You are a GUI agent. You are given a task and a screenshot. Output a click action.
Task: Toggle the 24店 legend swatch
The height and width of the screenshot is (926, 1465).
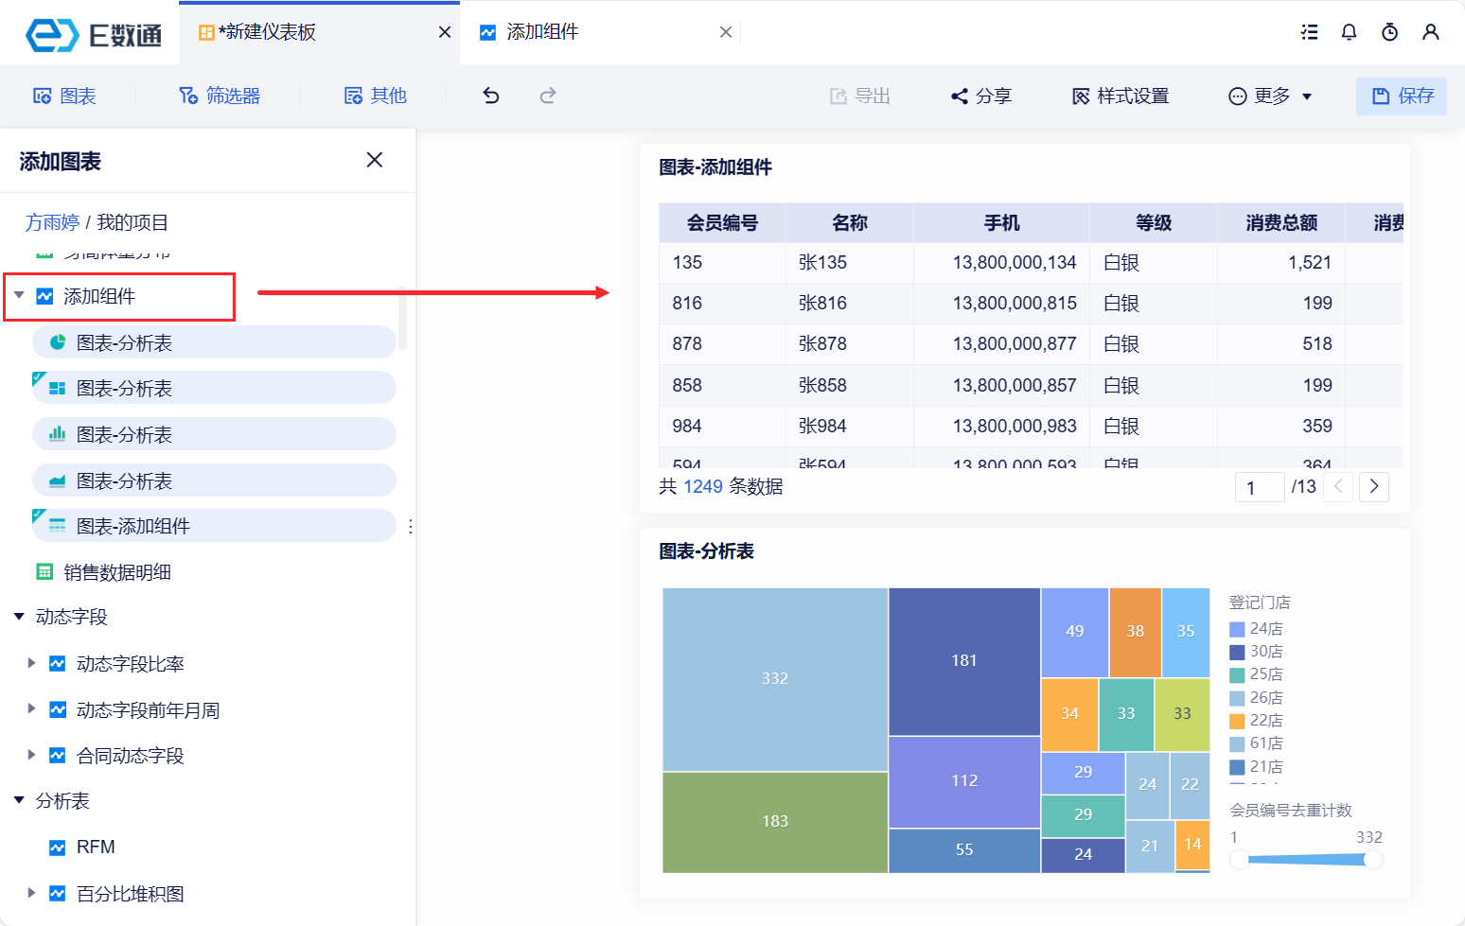click(x=1237, y=629)
